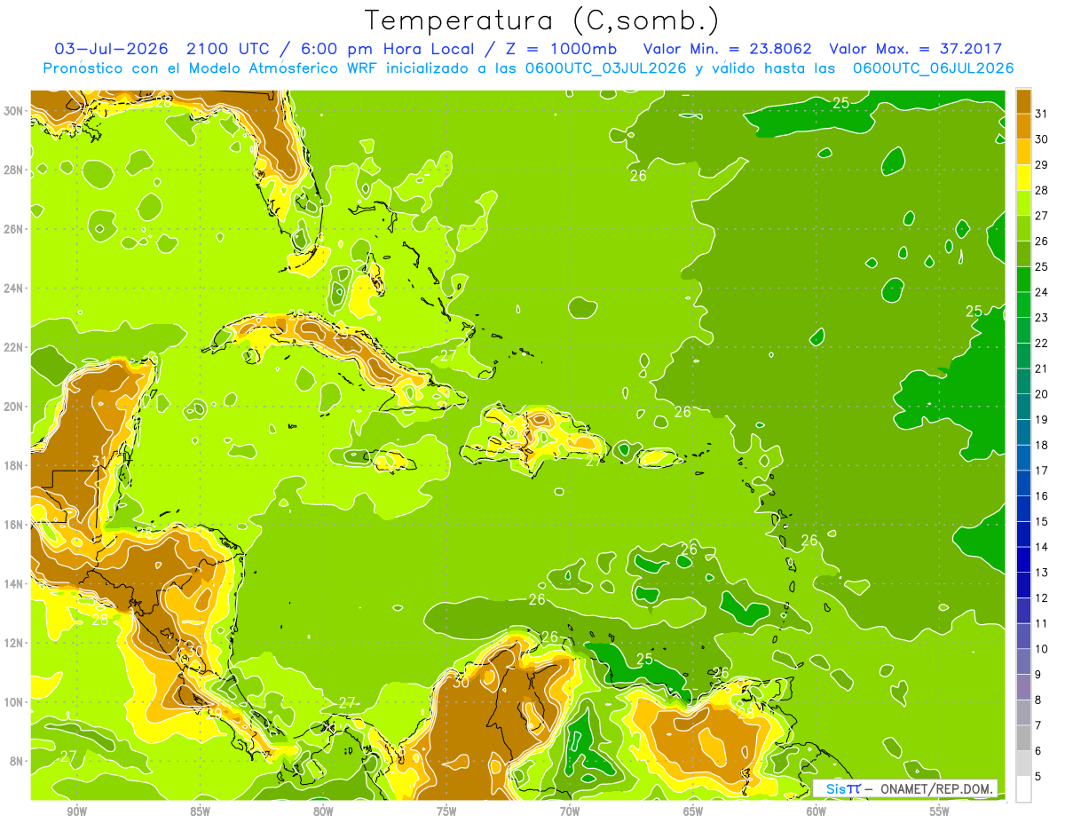This screenshot has width=1065, height=823.
Task: Select the green legend swatch between 24 and 25
Action: pyautogui.click(x=1023, y=280)
